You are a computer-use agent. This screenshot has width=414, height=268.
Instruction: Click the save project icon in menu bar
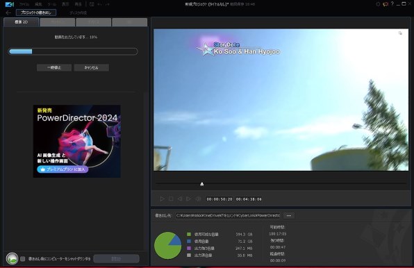pos(92,4)
